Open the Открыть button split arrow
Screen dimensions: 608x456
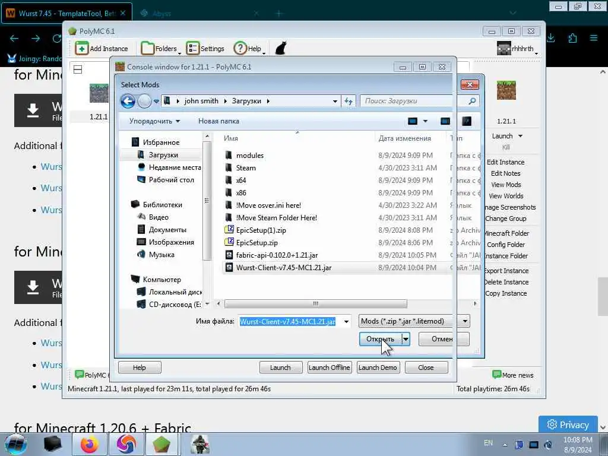pyautogui.click(x=406, y=339)
